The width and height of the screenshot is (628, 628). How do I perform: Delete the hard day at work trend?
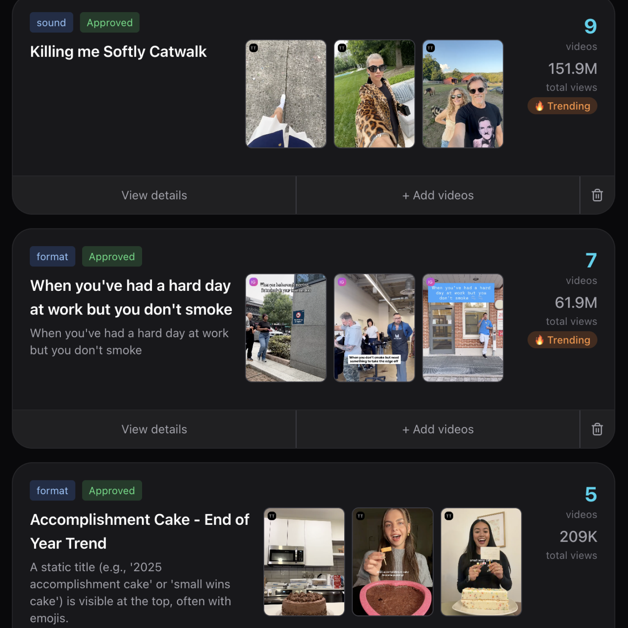(x=597, y=429)
